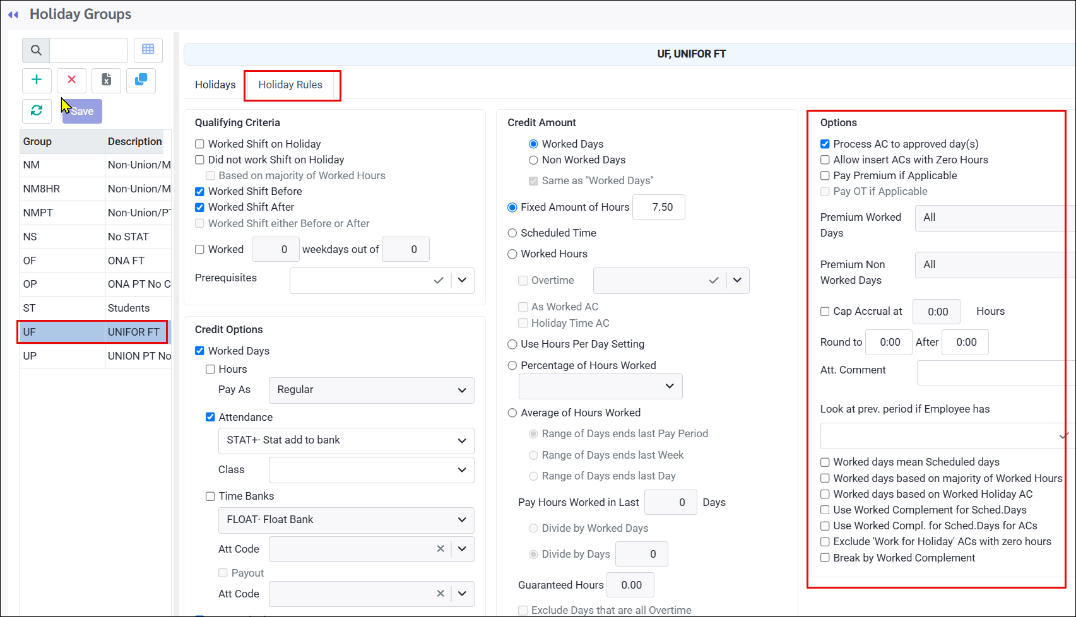
Task: Select the UP group row
Action: (95, 356)
